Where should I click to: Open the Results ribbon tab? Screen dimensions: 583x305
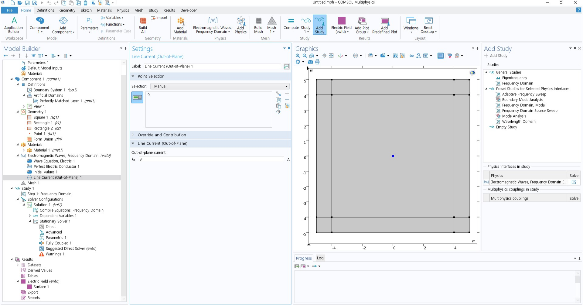point(169,10)
